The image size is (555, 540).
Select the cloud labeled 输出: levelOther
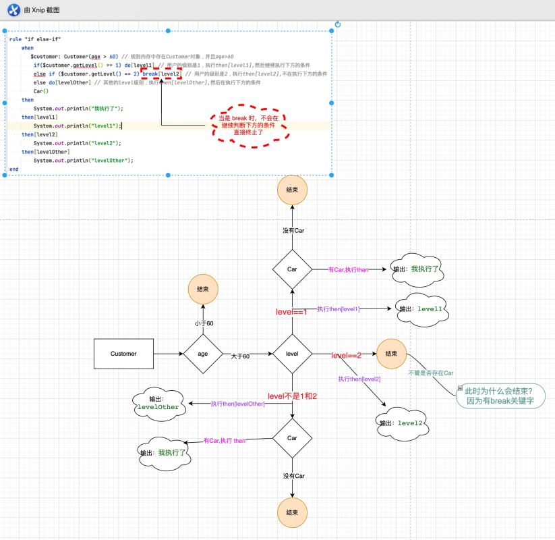click(x=158, y=404)
